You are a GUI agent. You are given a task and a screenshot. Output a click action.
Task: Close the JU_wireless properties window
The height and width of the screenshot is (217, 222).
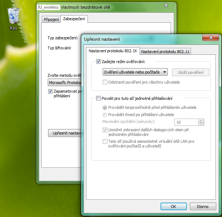click(x=166, y=5)
